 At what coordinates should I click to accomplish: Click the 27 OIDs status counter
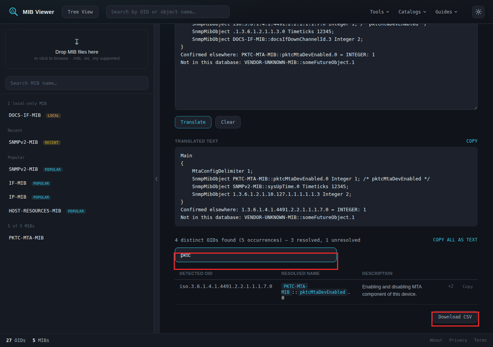click(x=16, y=340)
